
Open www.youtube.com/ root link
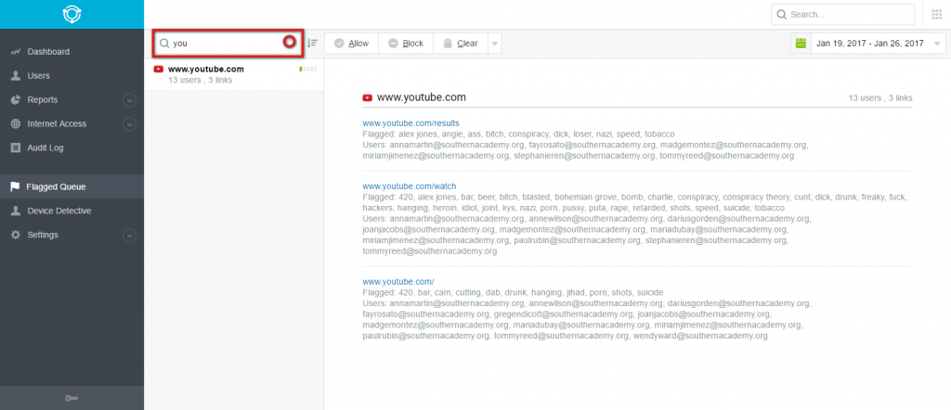point(398,282)
